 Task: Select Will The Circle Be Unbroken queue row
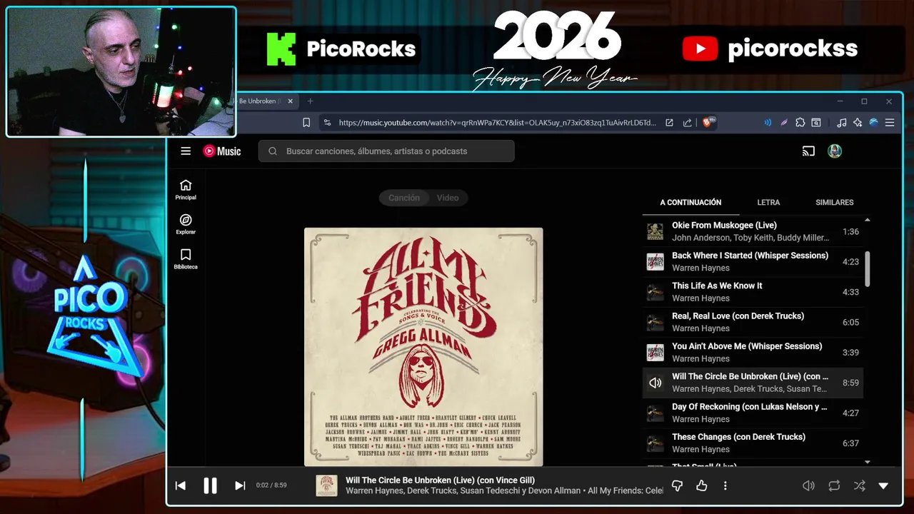click(753, 383)
